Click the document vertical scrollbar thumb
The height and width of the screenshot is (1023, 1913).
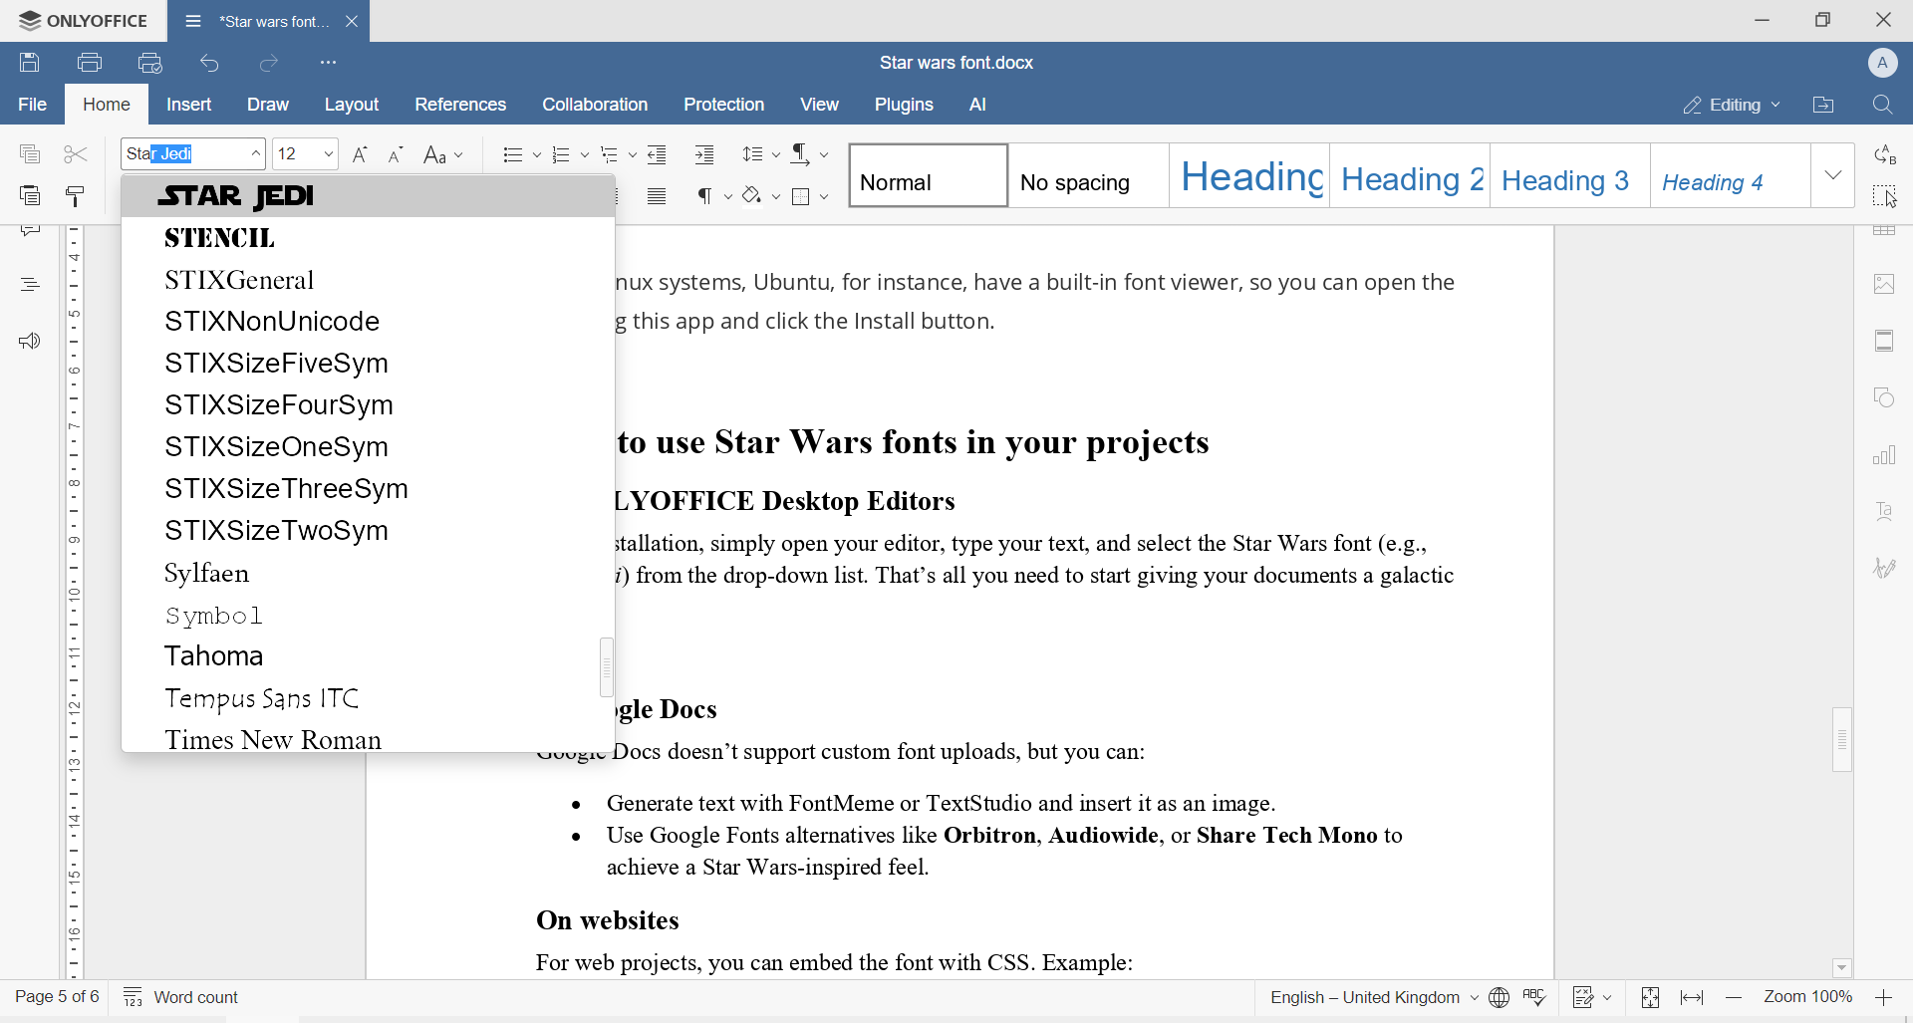pyautogui.click(x=1842, y=739)
